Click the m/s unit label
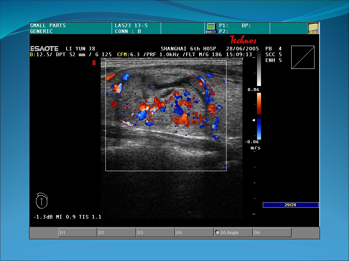Screen dimensions: 349x261 [256, 148]
